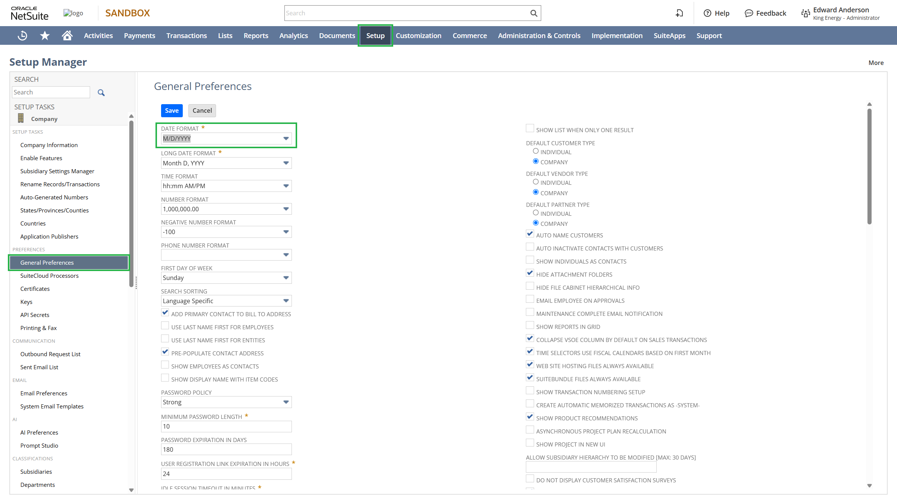897x504 pixels.
Task: Select General Preferences in sidebar
Action: click(x=69, y=262)
